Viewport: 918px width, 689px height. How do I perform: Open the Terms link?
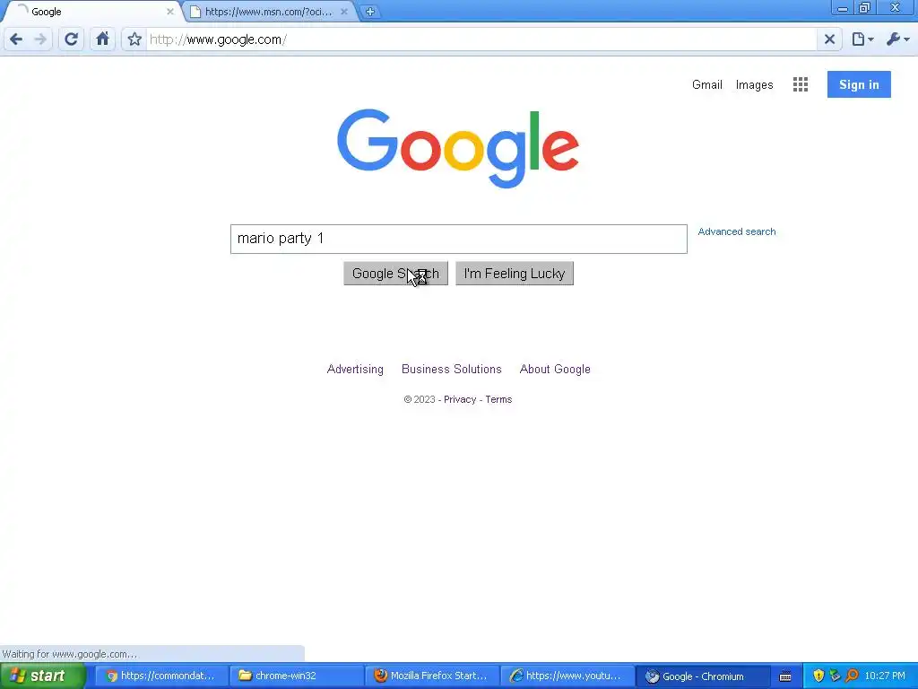click(x=498, y=399)
